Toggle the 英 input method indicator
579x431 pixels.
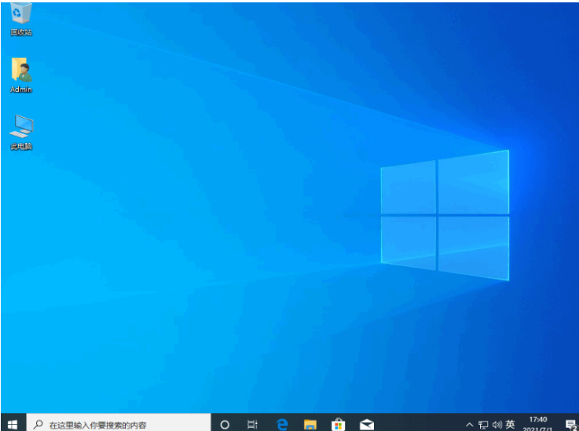tap(511, 425)
